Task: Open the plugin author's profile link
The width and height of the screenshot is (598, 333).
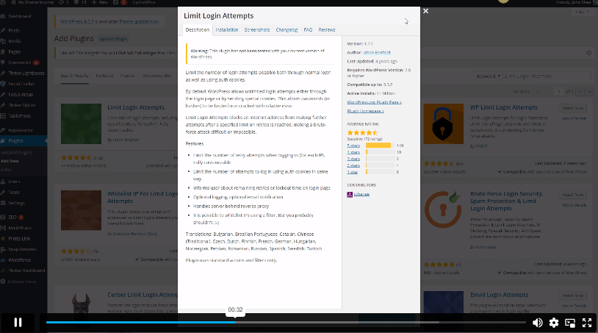Action: 377,53
